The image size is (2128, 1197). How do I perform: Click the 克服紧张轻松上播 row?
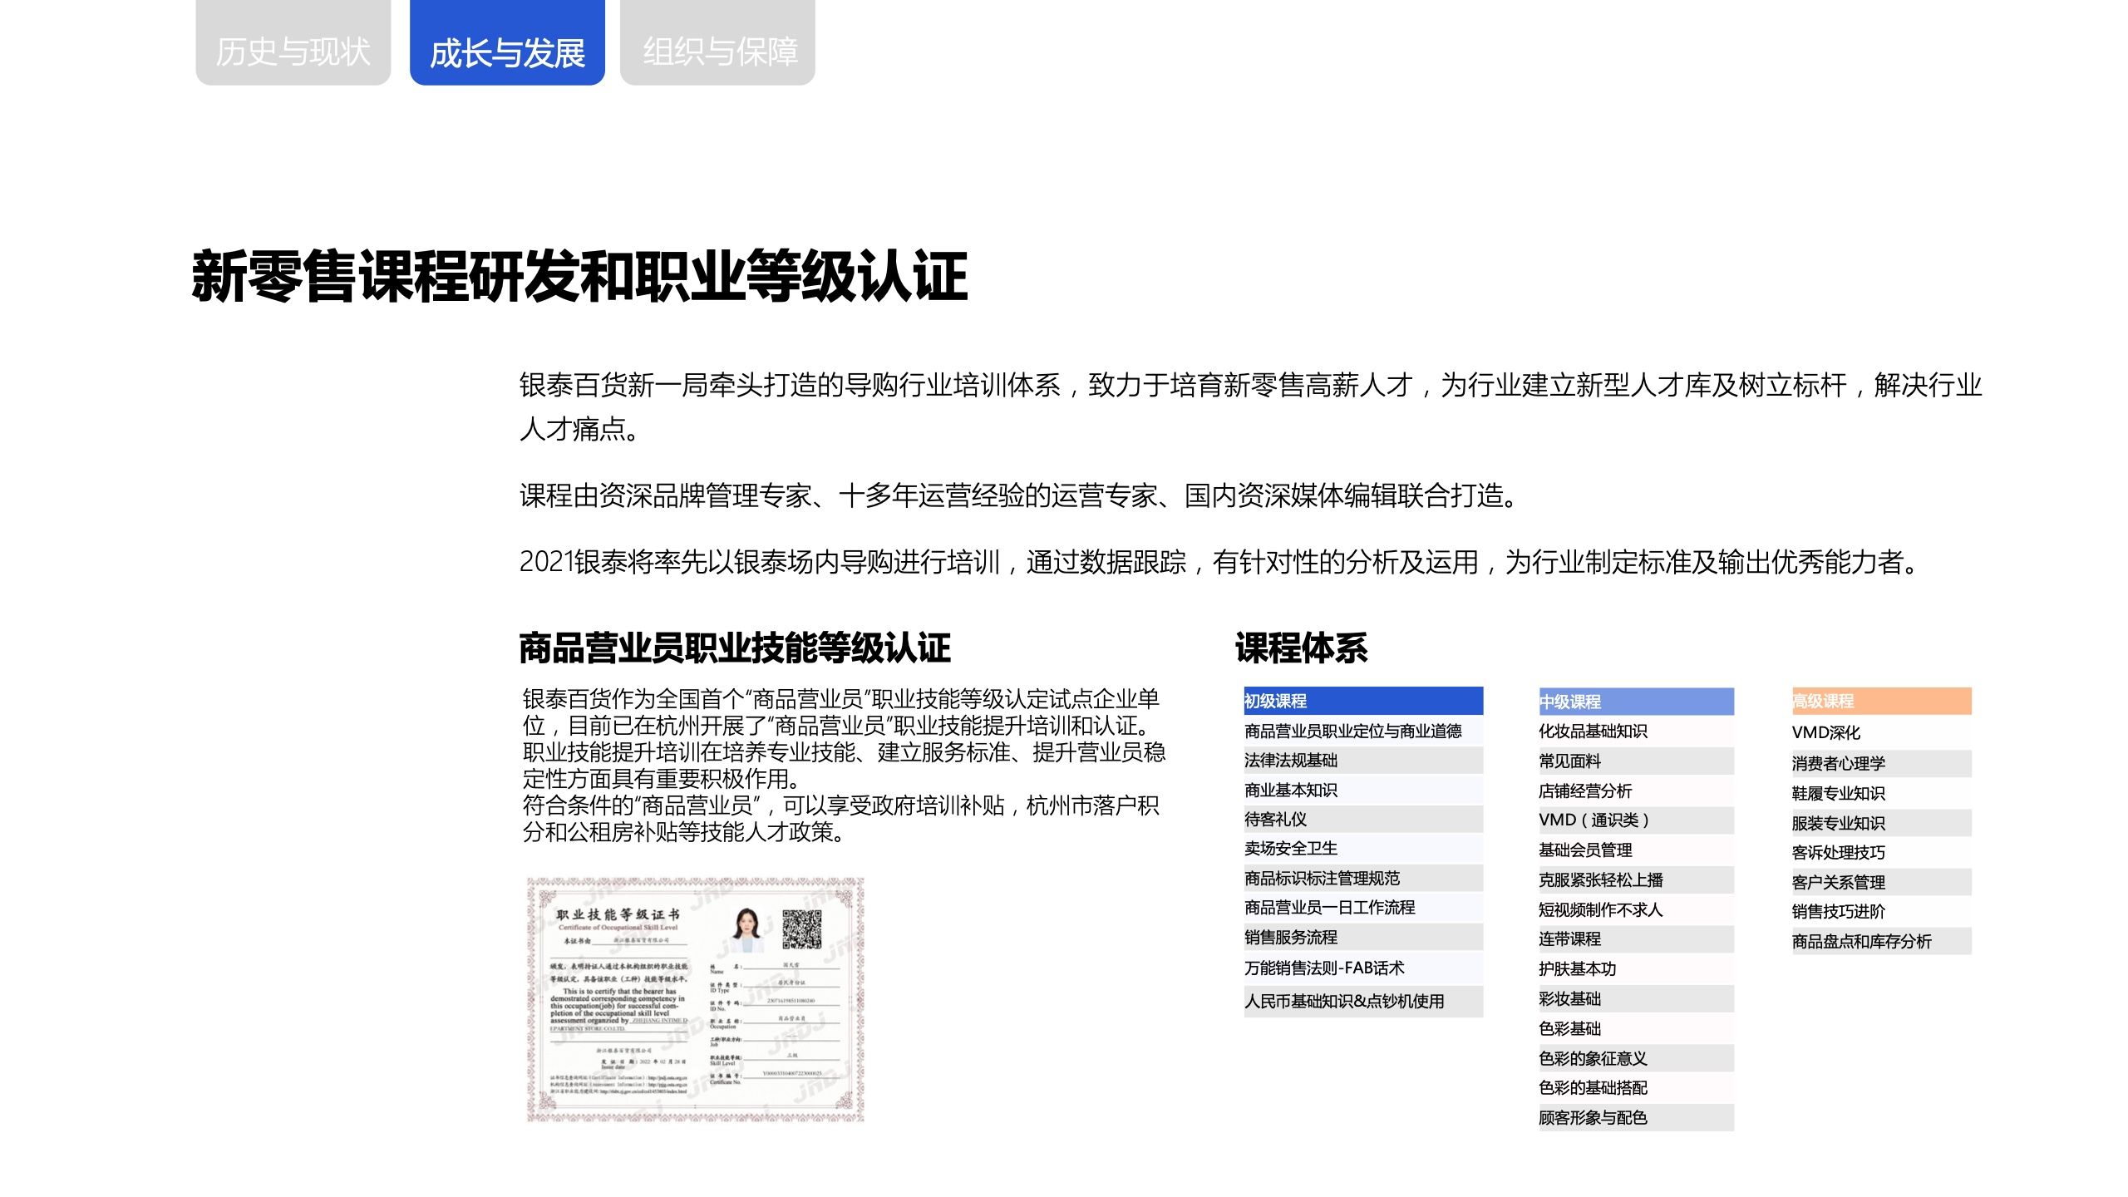click(x=1636, y=879)
